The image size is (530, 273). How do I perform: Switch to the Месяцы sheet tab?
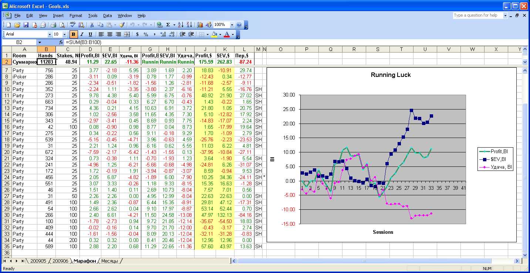tap(109, 261)
